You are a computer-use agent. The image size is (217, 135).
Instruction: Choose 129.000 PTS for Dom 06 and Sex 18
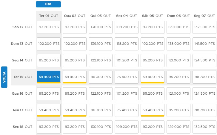click(178, 127)
